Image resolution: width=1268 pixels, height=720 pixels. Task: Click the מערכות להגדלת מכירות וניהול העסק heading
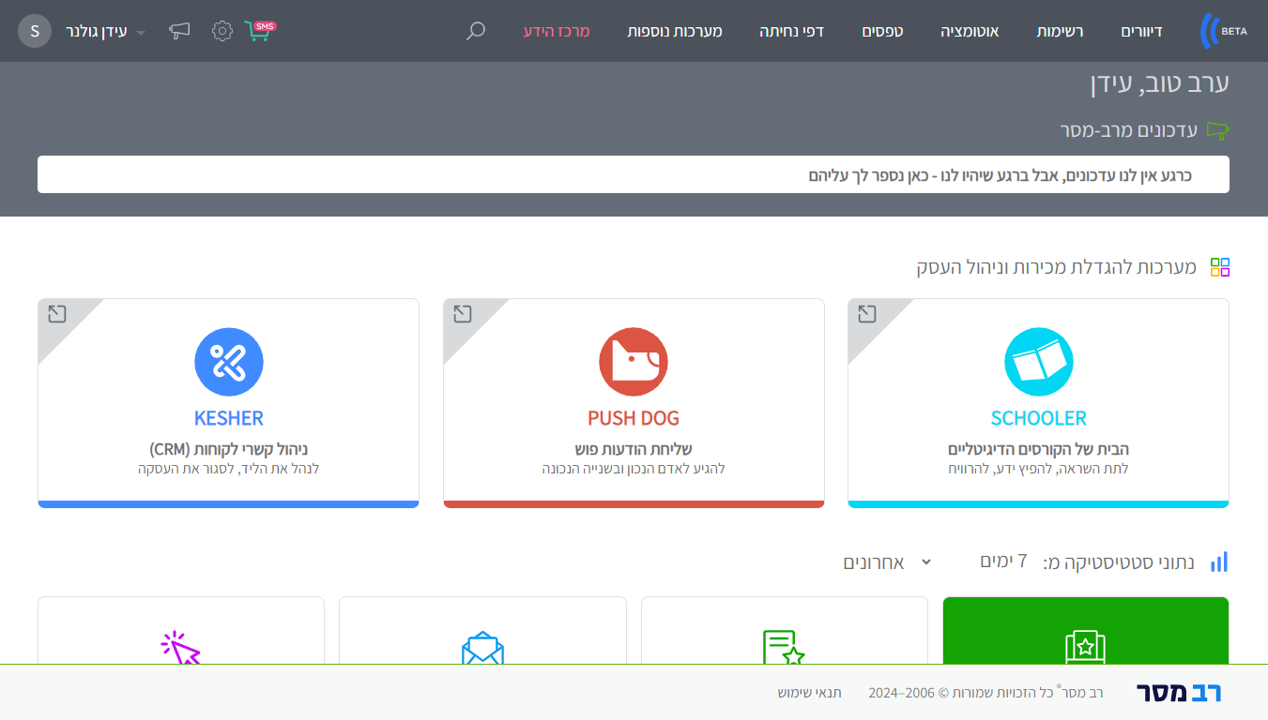coord(1057,268)
